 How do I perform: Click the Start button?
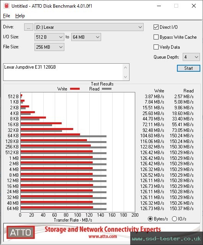188,68
